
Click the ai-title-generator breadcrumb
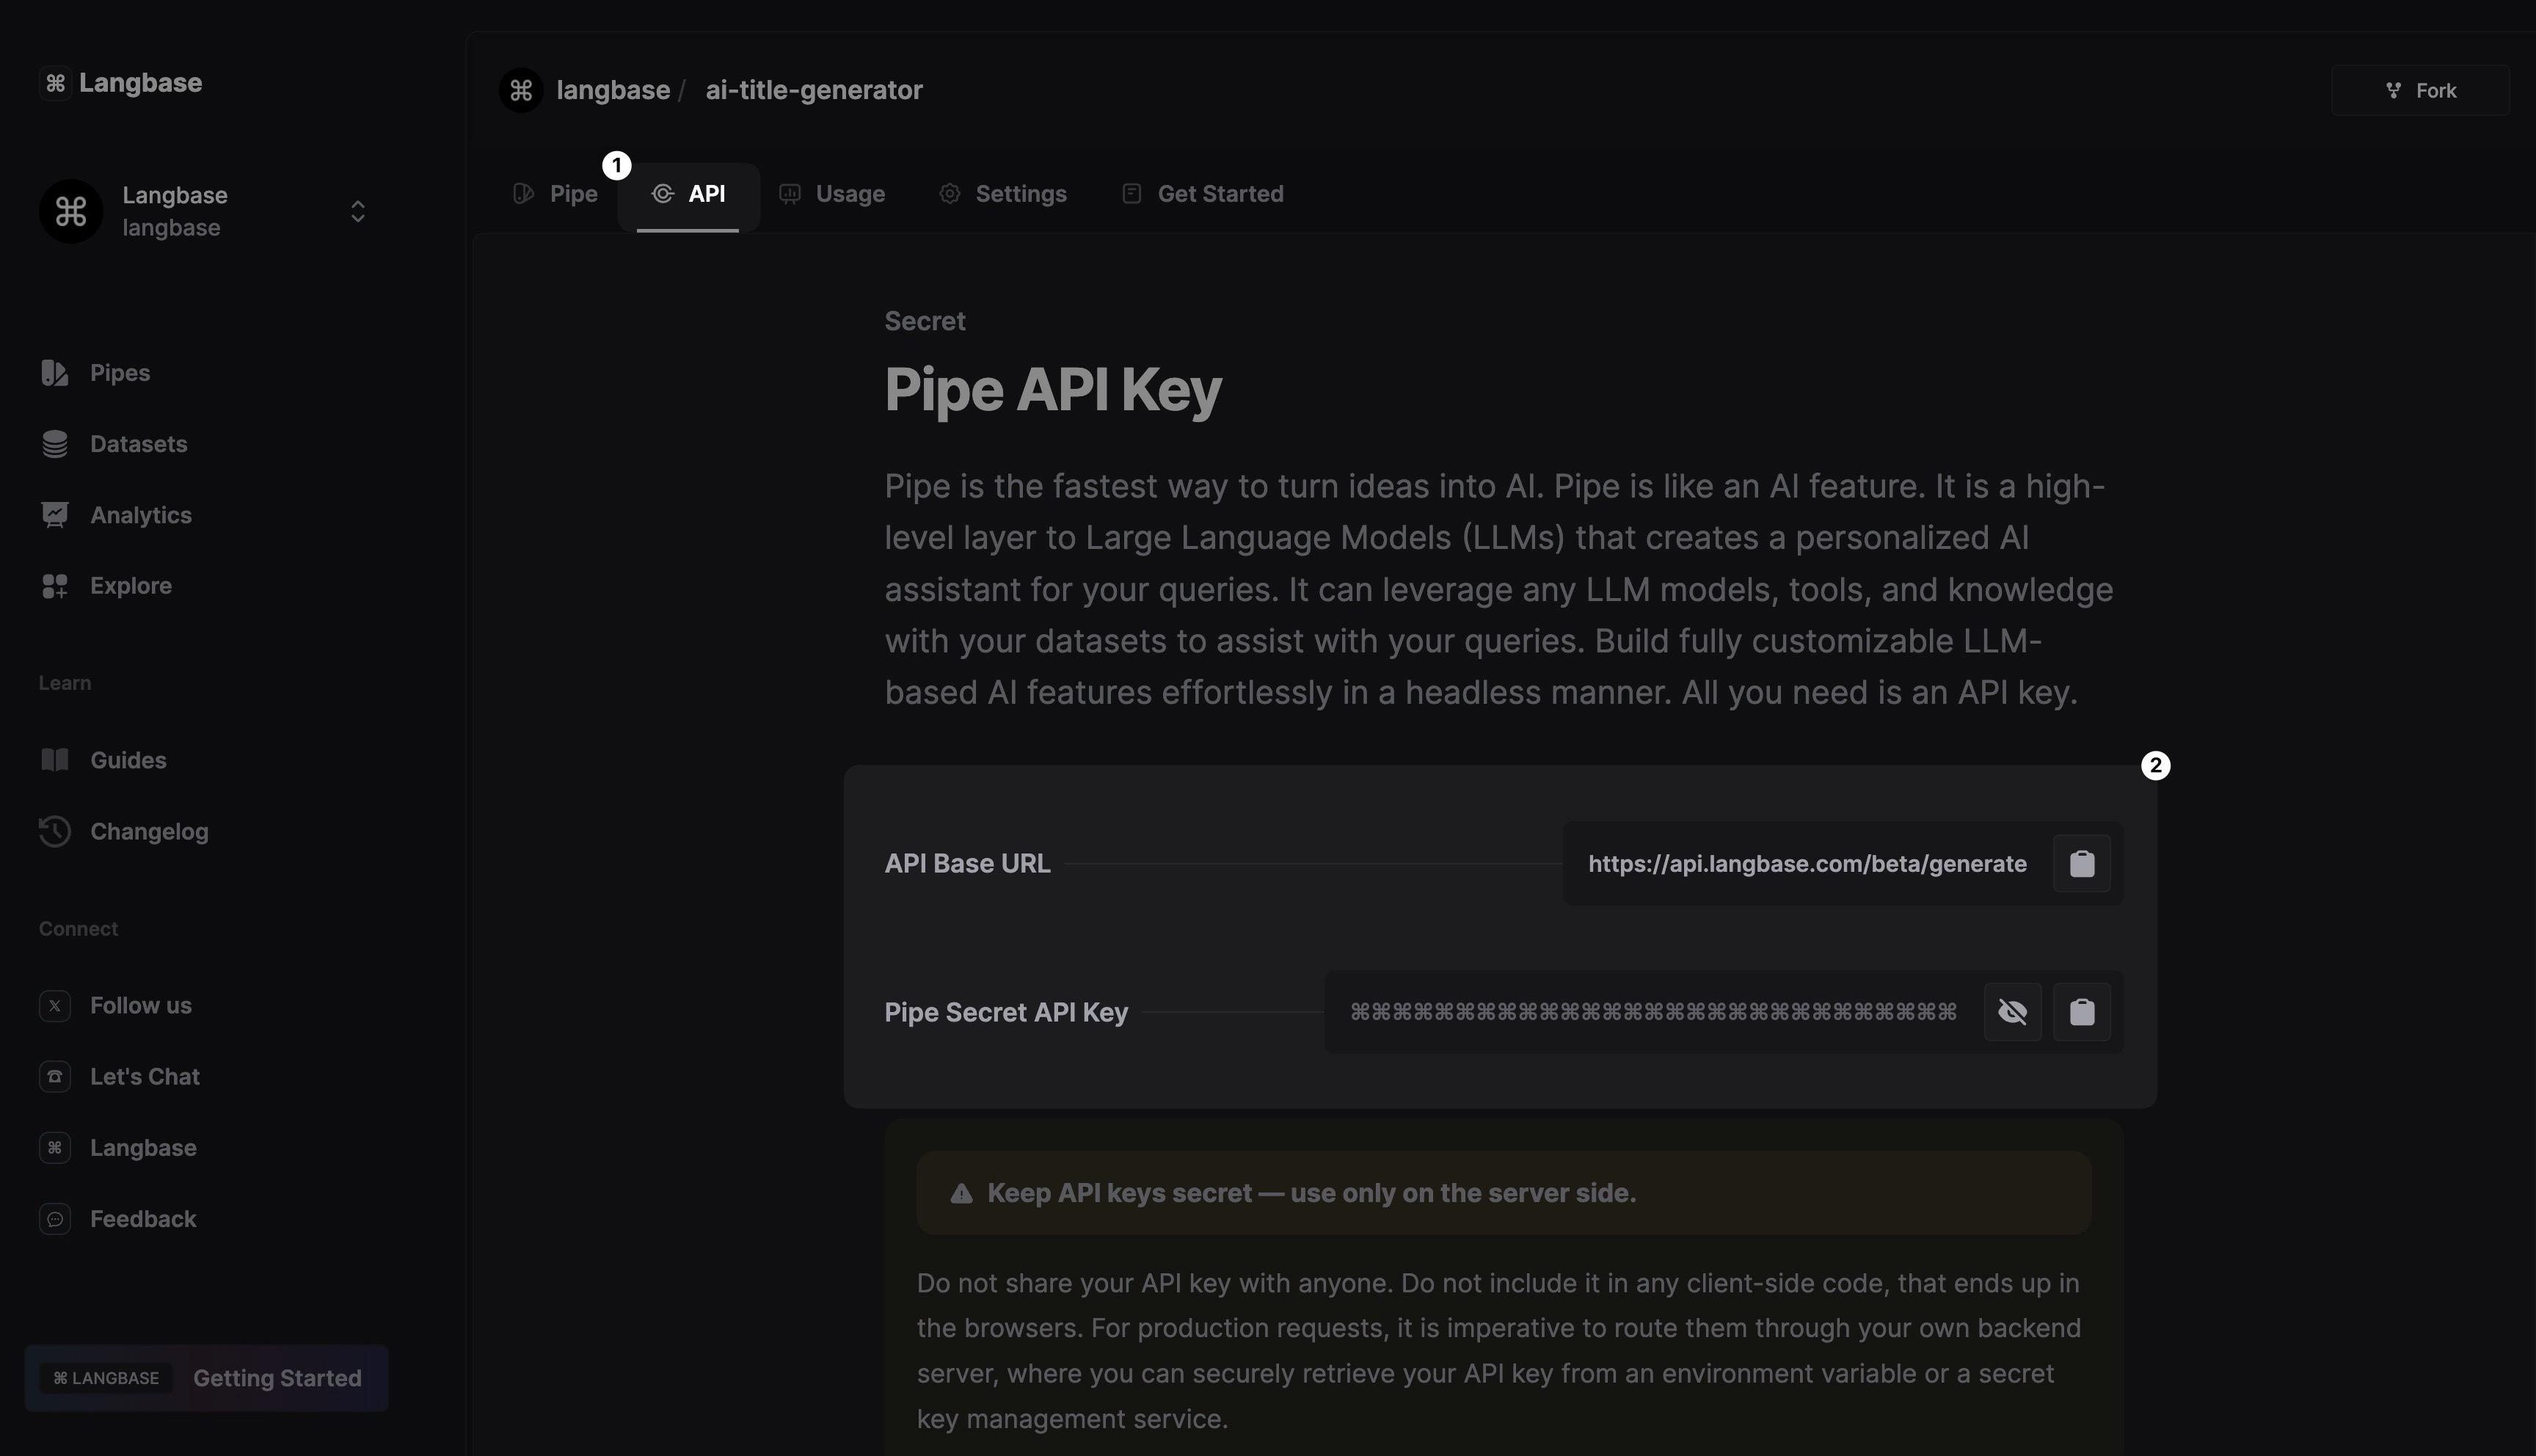814,90
